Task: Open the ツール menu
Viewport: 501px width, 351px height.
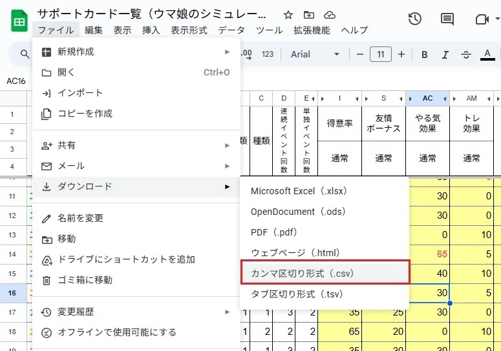Action: coord(269,30)
